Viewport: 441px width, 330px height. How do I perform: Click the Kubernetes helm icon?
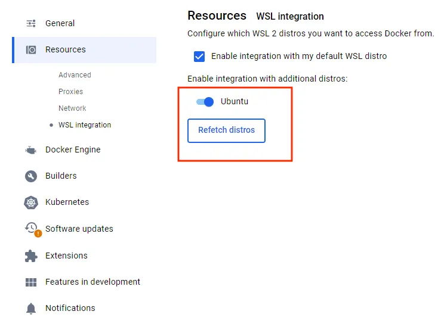(31, 203)
